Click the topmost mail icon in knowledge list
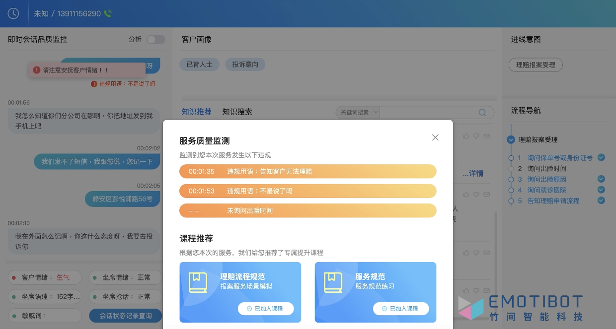The image size is (616, 329). pos(486,135)
